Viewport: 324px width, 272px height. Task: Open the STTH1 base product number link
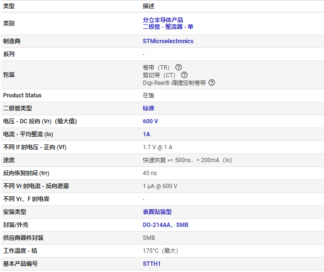click(152, 263)
